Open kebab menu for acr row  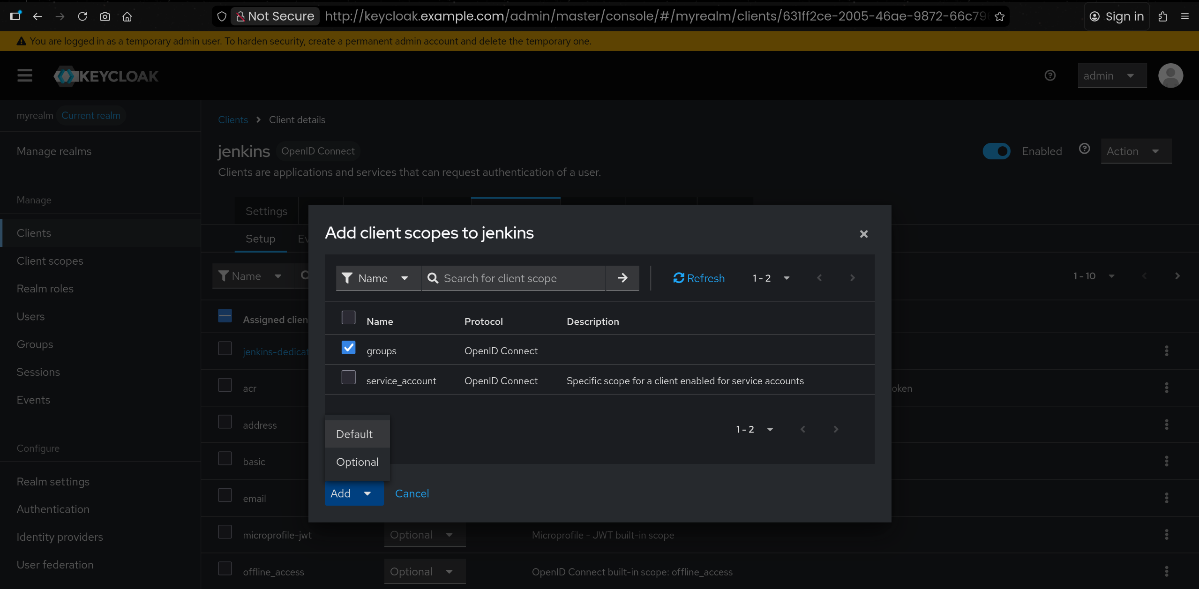coord(1166,388)
